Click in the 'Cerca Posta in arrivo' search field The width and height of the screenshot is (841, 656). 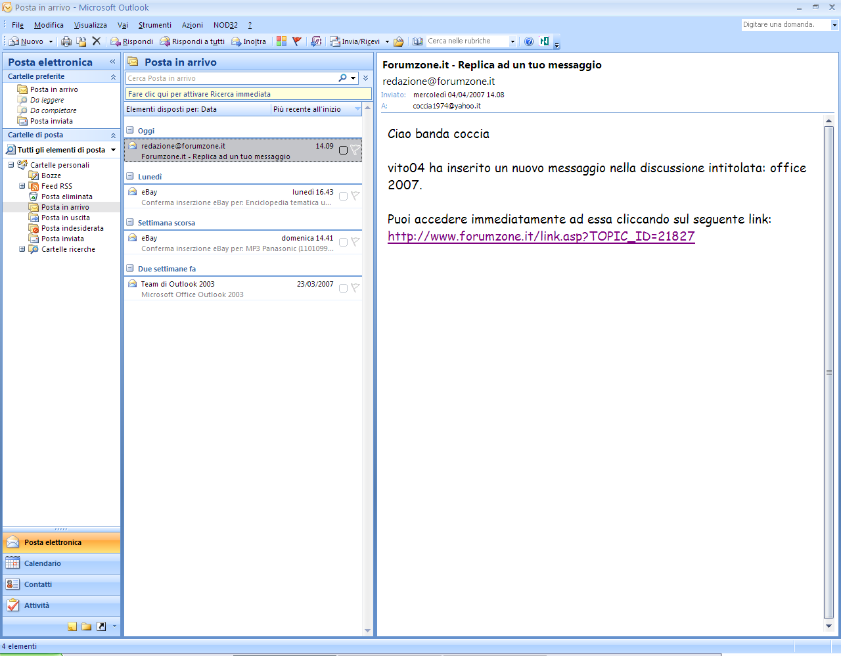point(230,78)
